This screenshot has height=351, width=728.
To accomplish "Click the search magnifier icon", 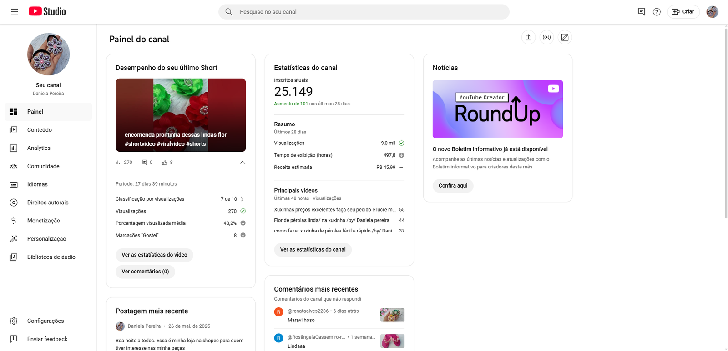I will coord(229,12).
